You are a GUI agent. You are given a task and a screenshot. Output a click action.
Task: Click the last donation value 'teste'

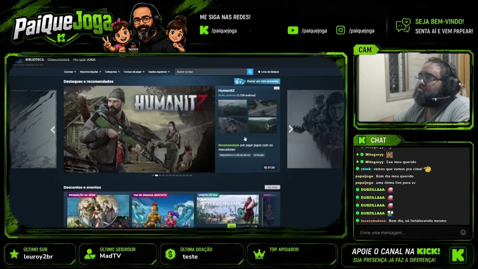point(190,257)
